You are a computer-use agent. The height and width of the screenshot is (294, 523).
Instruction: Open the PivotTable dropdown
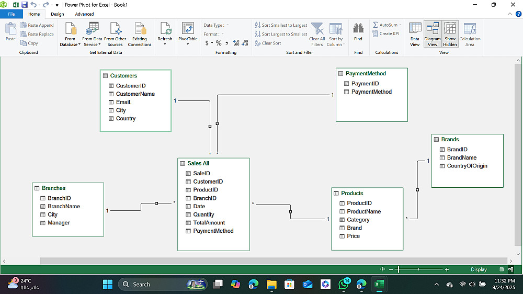(188, 44)
